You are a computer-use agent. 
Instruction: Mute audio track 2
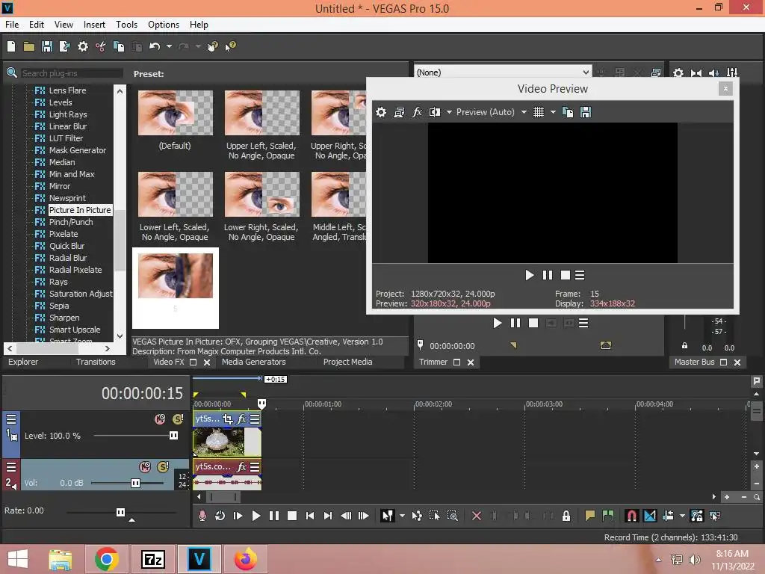pos(145,466)
